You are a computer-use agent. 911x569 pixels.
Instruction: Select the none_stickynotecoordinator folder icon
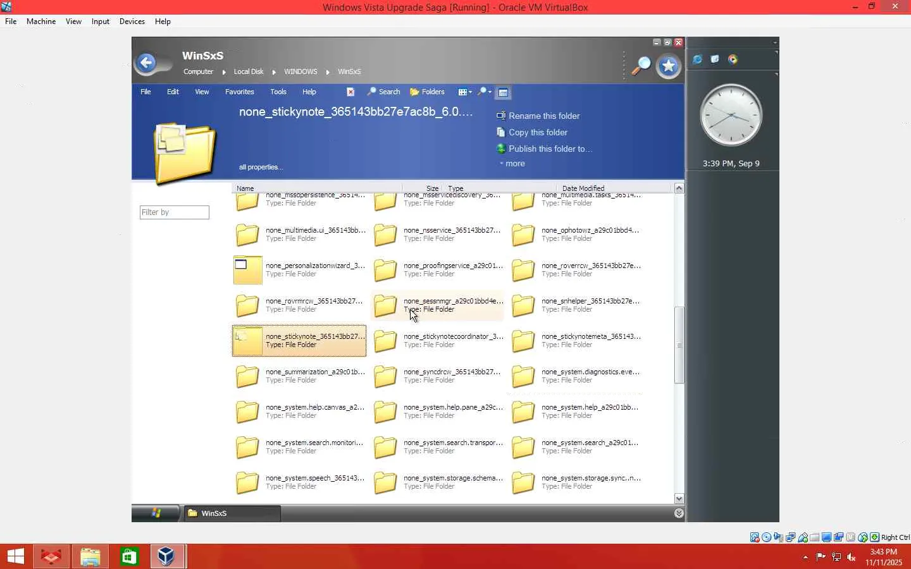[x=385, y=341]
